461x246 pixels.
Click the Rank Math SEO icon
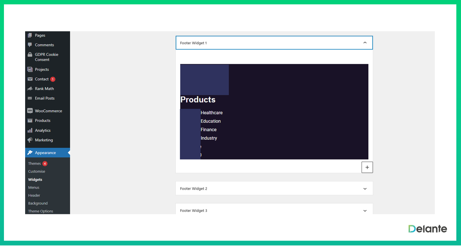(30, 88)
